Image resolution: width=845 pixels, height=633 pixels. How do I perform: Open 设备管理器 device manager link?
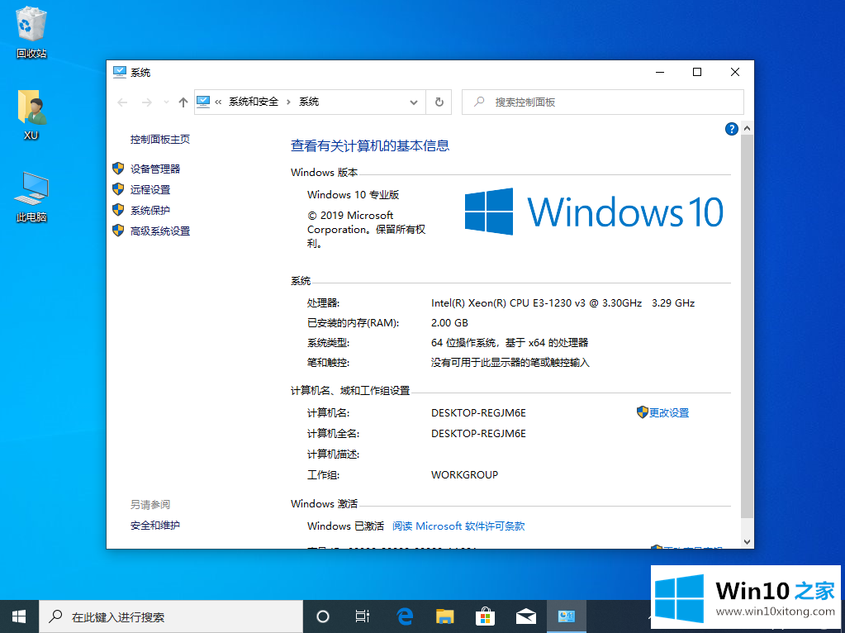click(x=155, y=169)
